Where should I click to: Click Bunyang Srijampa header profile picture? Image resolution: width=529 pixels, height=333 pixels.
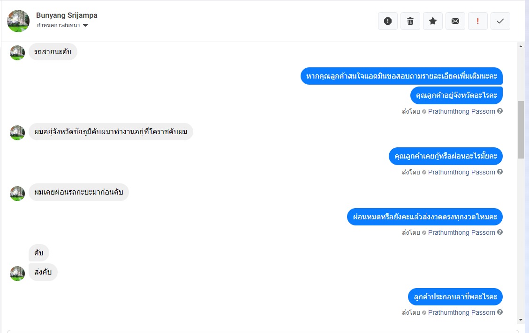[x=18, y=21]
